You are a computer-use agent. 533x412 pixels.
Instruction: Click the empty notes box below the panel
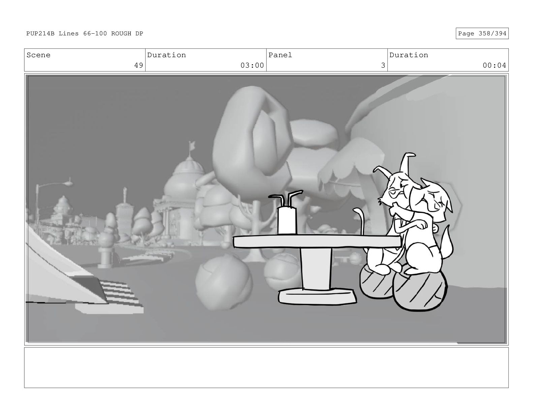pos(266,368)
